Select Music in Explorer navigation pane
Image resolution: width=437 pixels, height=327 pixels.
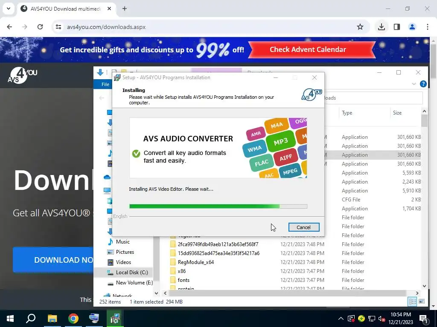pos(122,242)
